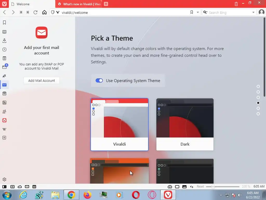This screenshot has width=266, height=200.
Task: Go to the home page
Action: 44,12
